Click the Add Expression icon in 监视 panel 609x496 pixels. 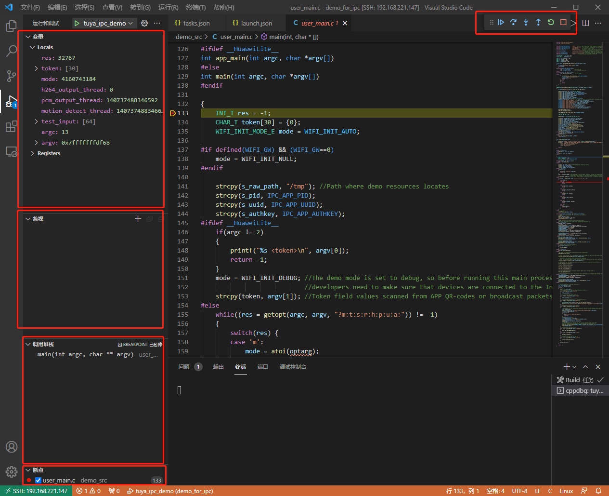click(138, 218)
